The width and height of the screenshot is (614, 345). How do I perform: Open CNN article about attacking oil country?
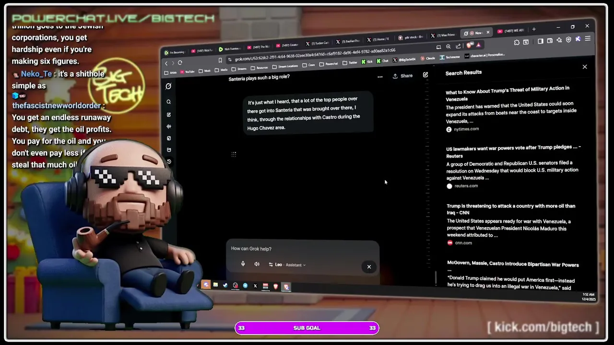click(511, 209)
